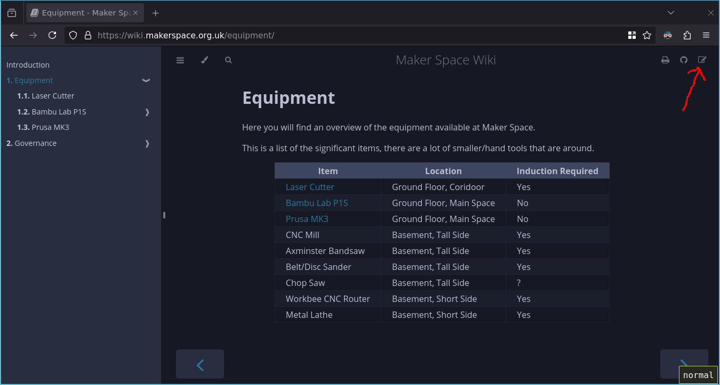Expand the Governance chapter
The width and height of the screenshot is (720, 385).
tap(147, 143)
